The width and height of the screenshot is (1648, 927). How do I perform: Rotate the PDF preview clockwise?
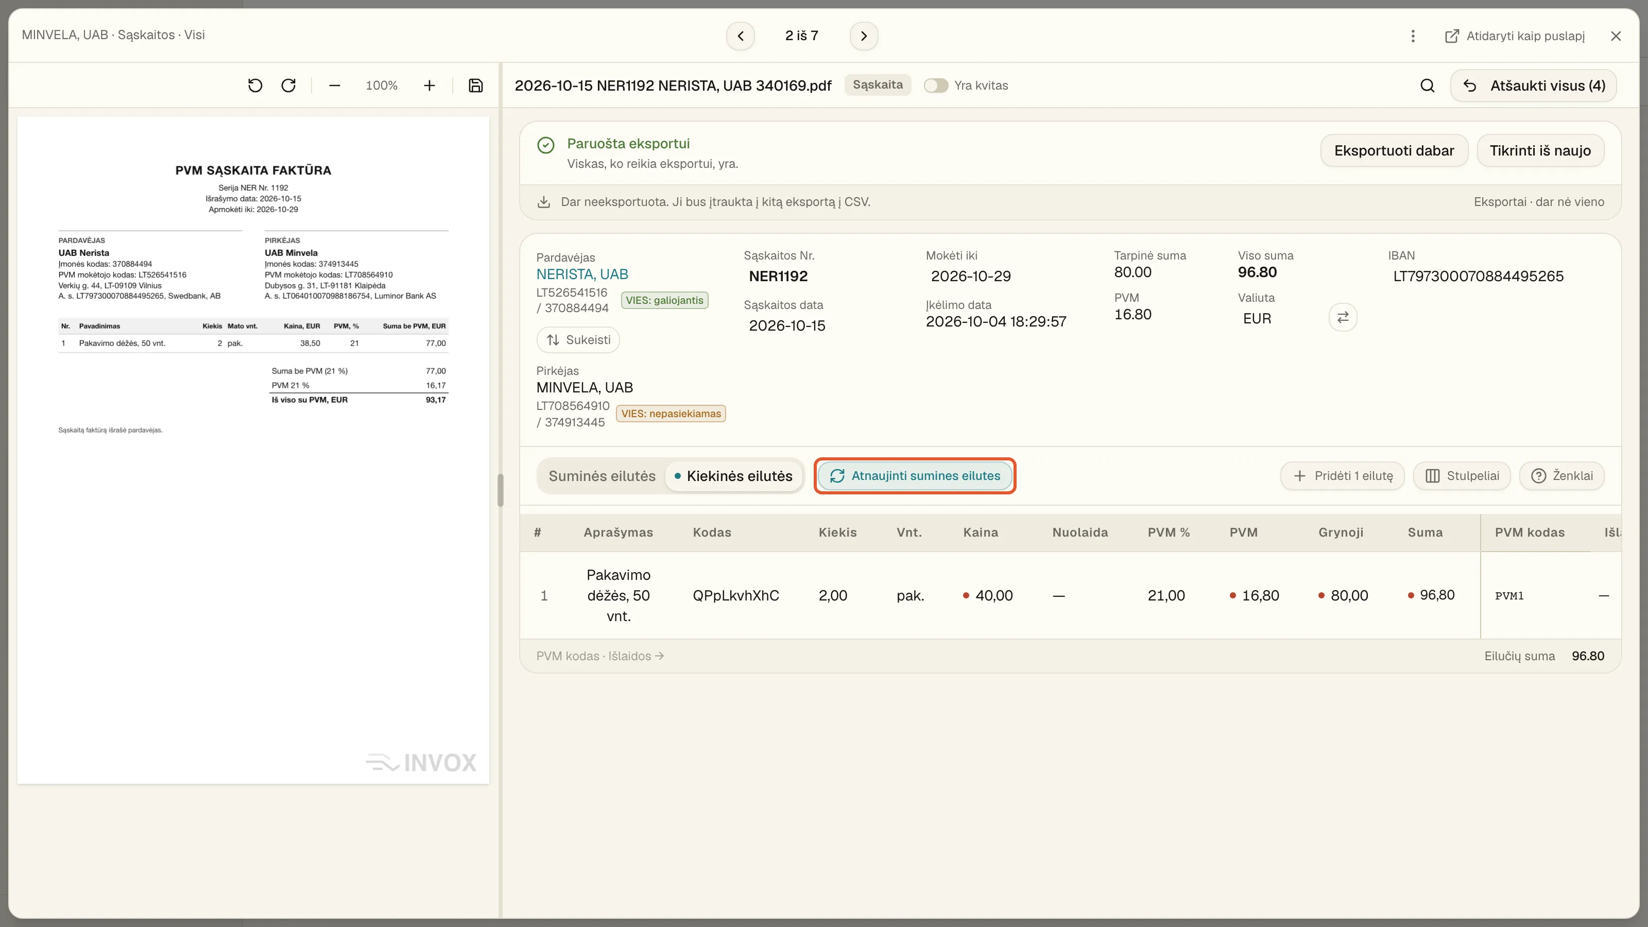(x=288, y=85)
